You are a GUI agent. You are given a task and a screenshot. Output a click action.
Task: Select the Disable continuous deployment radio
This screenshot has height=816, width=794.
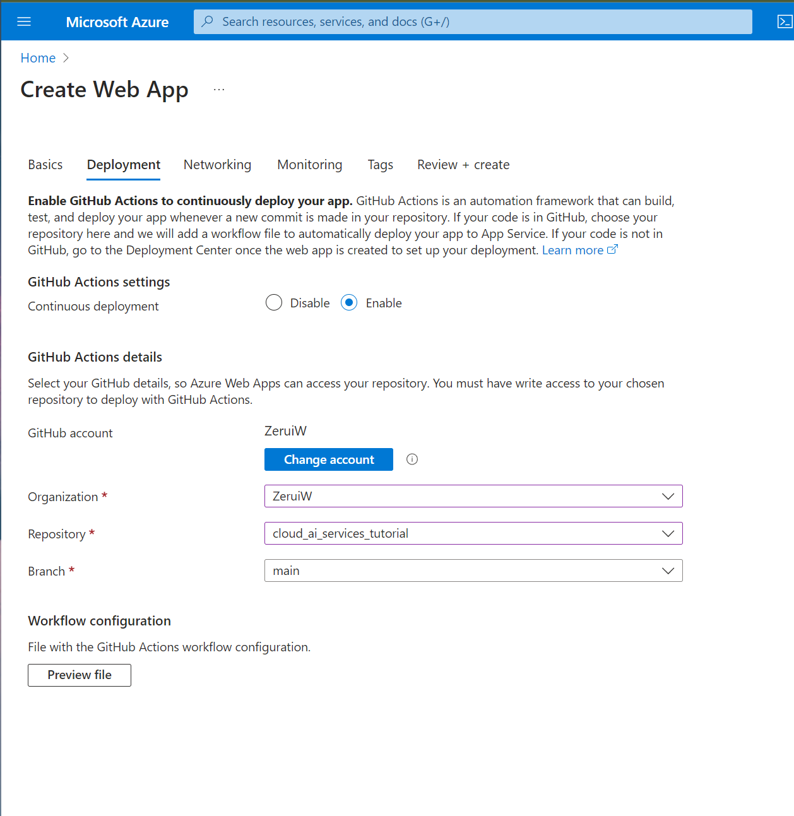(274, 303)
